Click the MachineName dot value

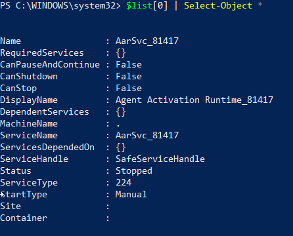[118, 126]
